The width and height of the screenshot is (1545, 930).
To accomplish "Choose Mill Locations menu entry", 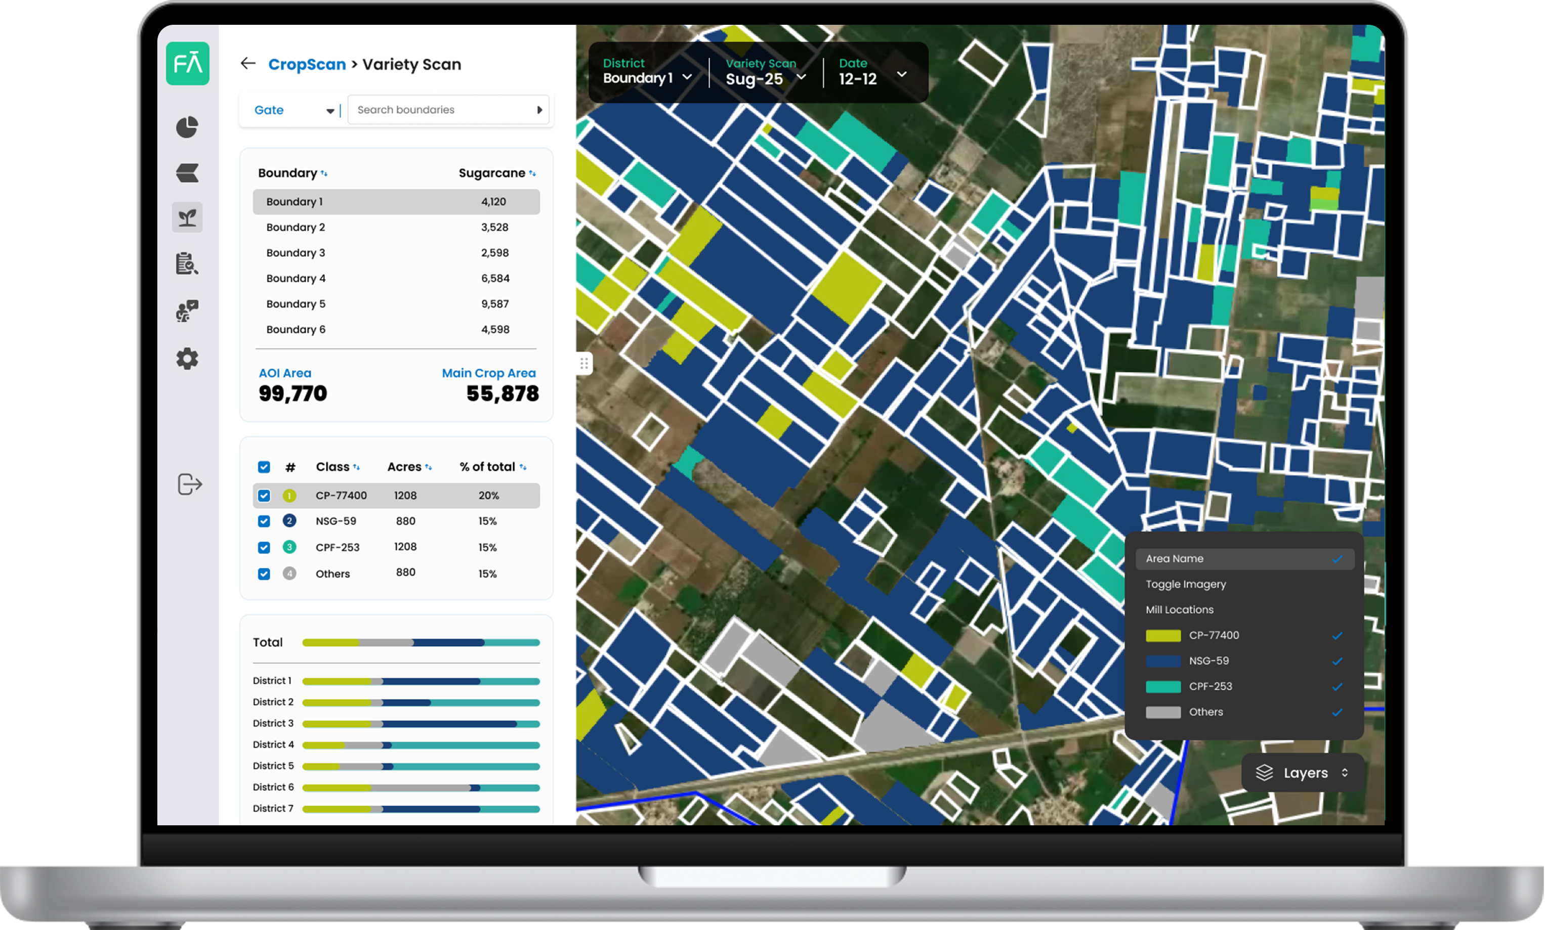I will click(x=1180, y=610).
